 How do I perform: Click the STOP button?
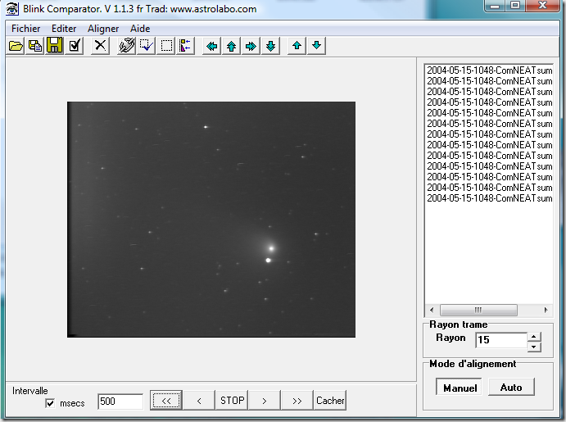(232, 400)
